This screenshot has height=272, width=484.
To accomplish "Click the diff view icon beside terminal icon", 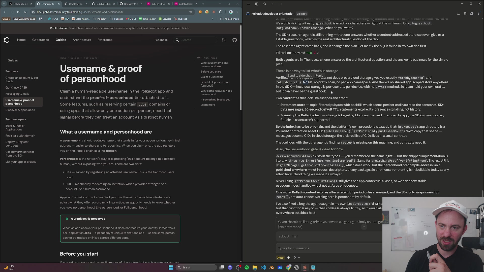I will click(x=465, y=14).
